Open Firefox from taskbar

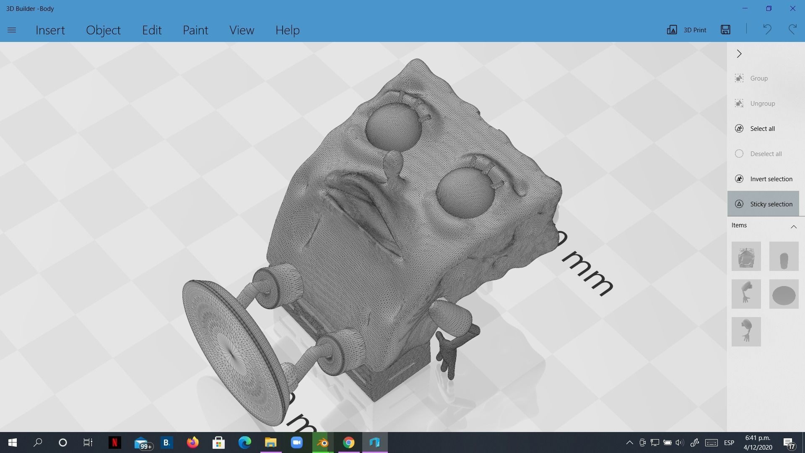192,443
